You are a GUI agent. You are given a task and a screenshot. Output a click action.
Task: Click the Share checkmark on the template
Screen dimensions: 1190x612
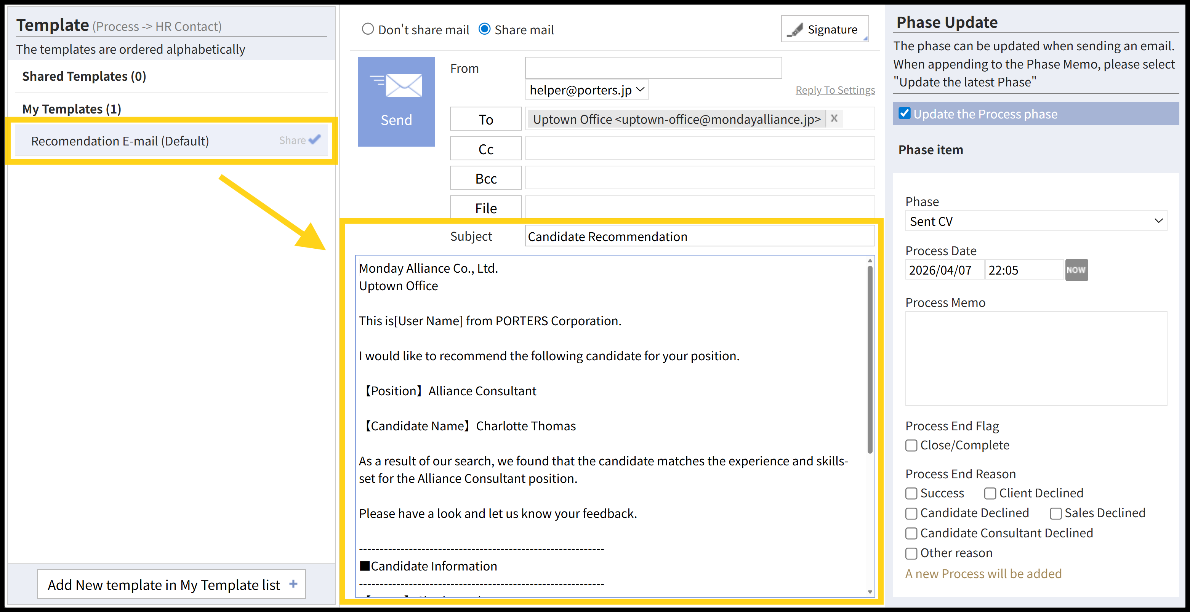(x=314, y=140)
